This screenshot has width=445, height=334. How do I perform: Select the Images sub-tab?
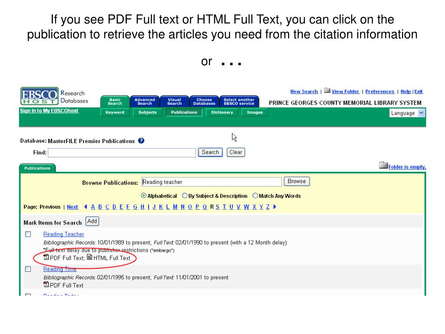255,112
